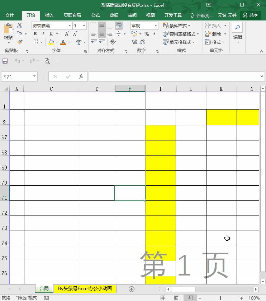Click the Print Preview icon
Screen dimensions: 266x301
pos(47,61)
